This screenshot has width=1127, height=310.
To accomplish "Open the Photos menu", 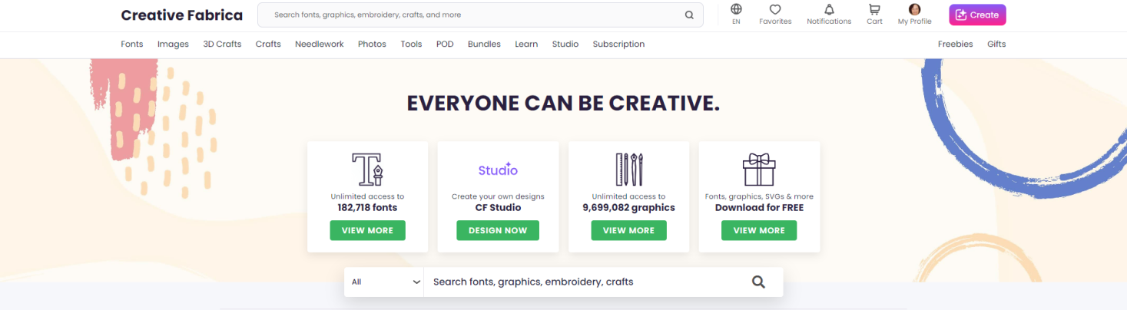I will pyautogui.click(x=372, y=44).
